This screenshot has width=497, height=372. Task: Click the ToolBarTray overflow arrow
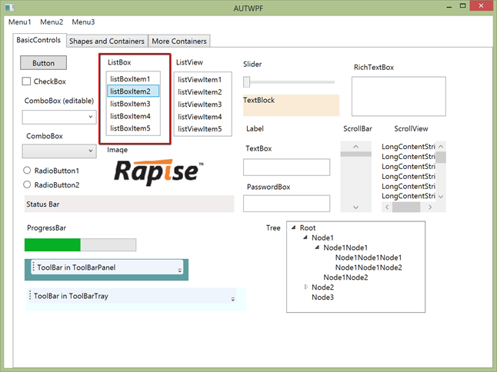[x=232, y=298]
